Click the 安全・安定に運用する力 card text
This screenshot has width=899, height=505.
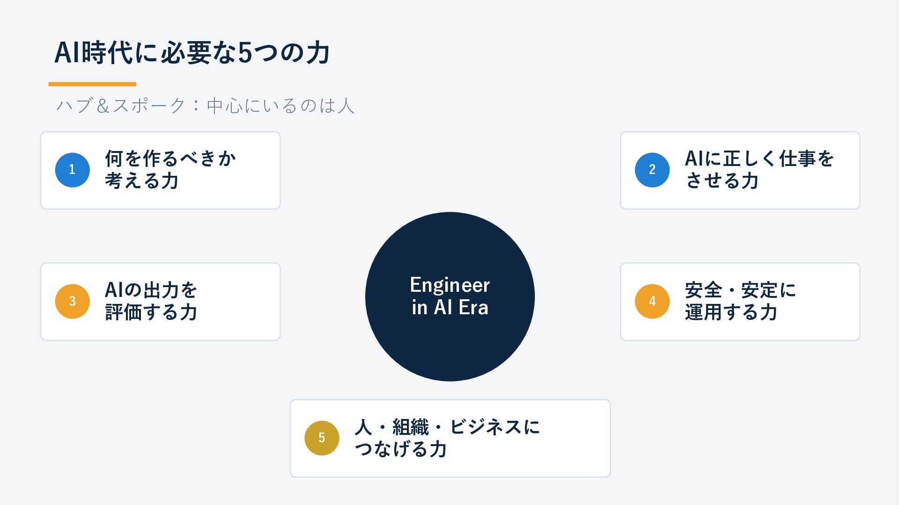(740, 301)
